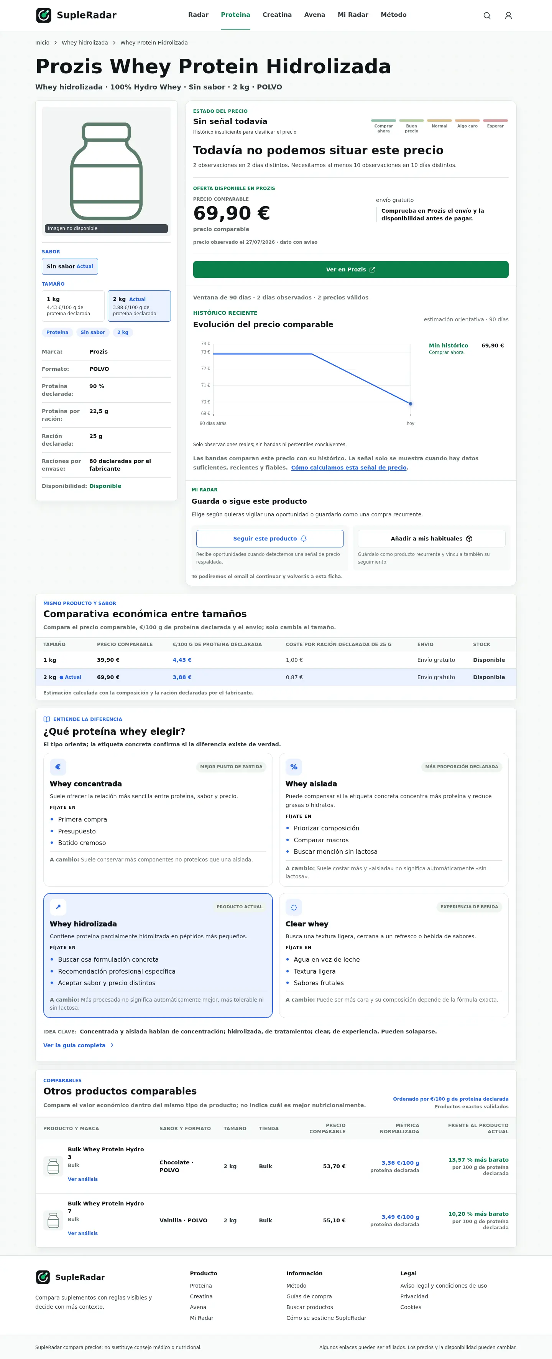Click the Comprar ahora color band in legend
The image size is (552, 1359).
click(383, 121)
